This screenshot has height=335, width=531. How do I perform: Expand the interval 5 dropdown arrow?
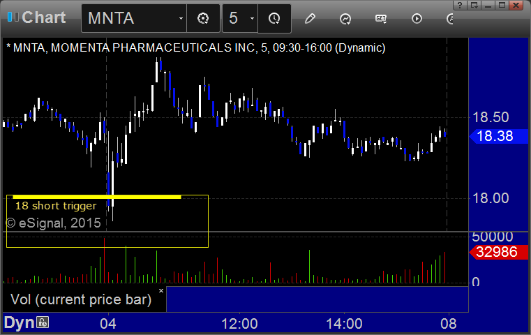click(x=252, y=19)
